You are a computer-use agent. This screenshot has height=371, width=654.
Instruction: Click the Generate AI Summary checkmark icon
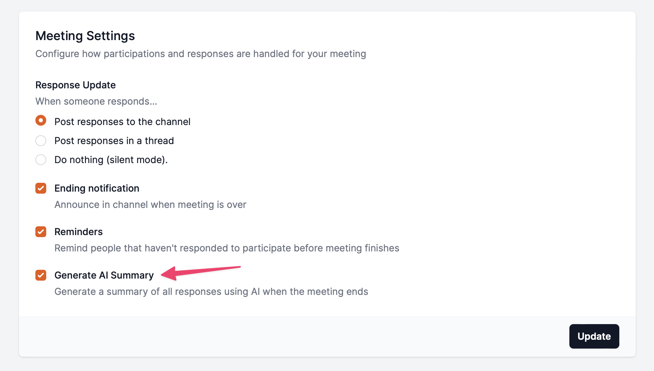[41, 275]
